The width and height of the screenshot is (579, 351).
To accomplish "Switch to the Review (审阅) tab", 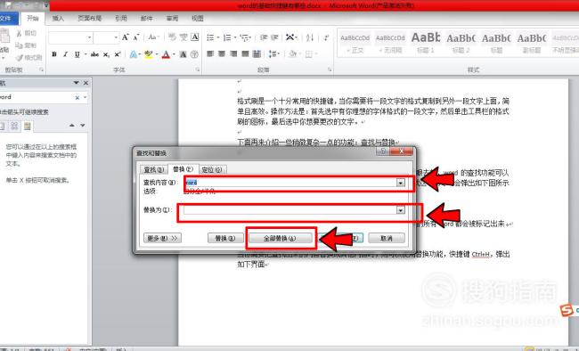I will coord(172,18).
